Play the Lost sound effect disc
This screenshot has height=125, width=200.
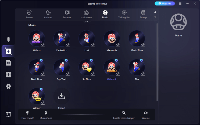(x=87, y=38)
